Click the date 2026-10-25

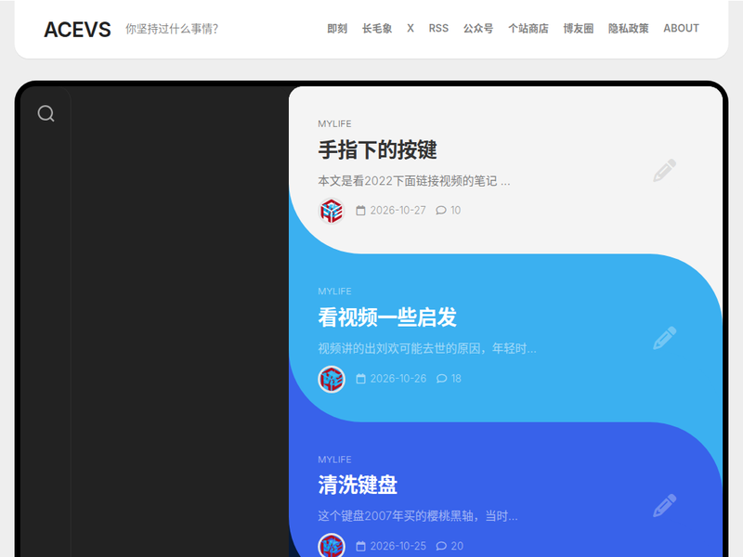[x=398, y=546]
